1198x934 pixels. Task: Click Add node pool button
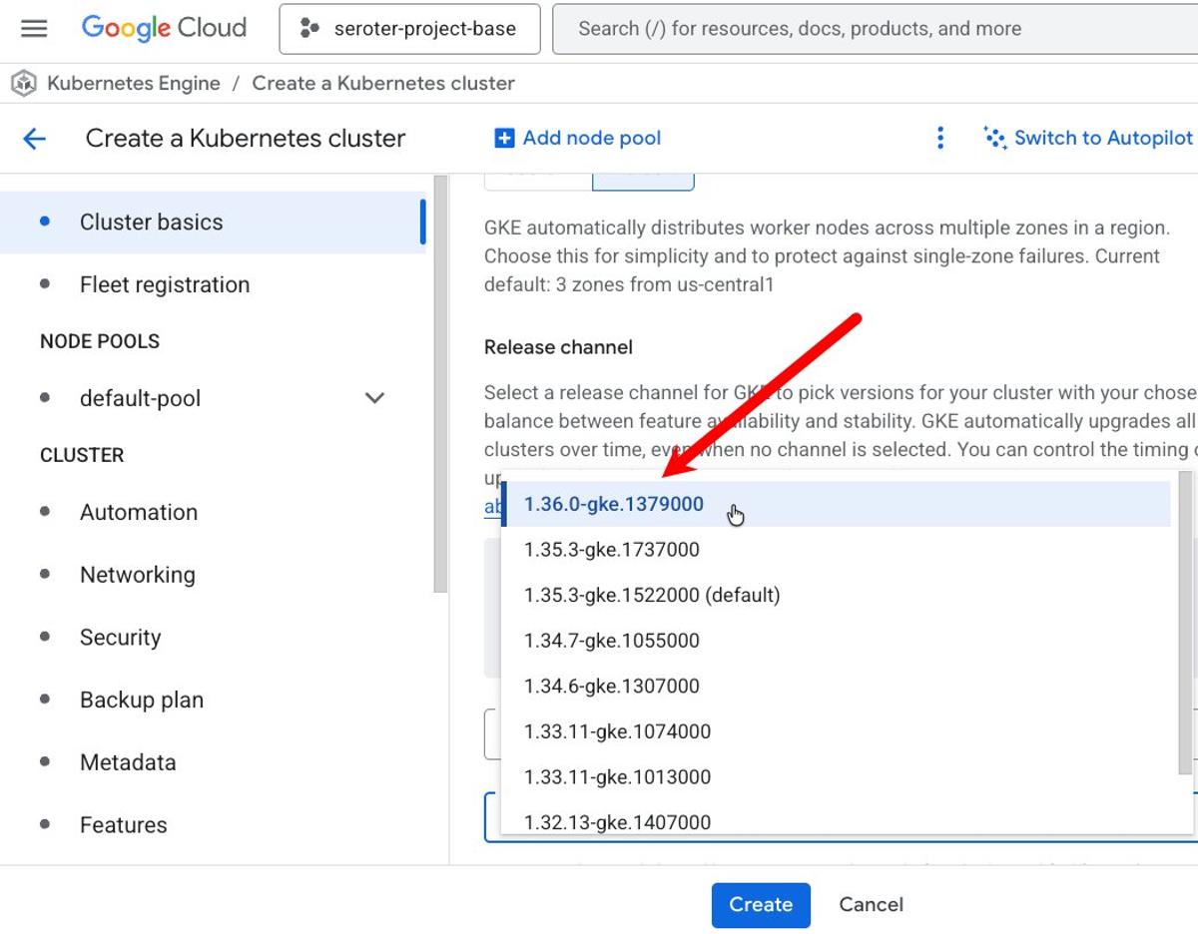point(578,139)
